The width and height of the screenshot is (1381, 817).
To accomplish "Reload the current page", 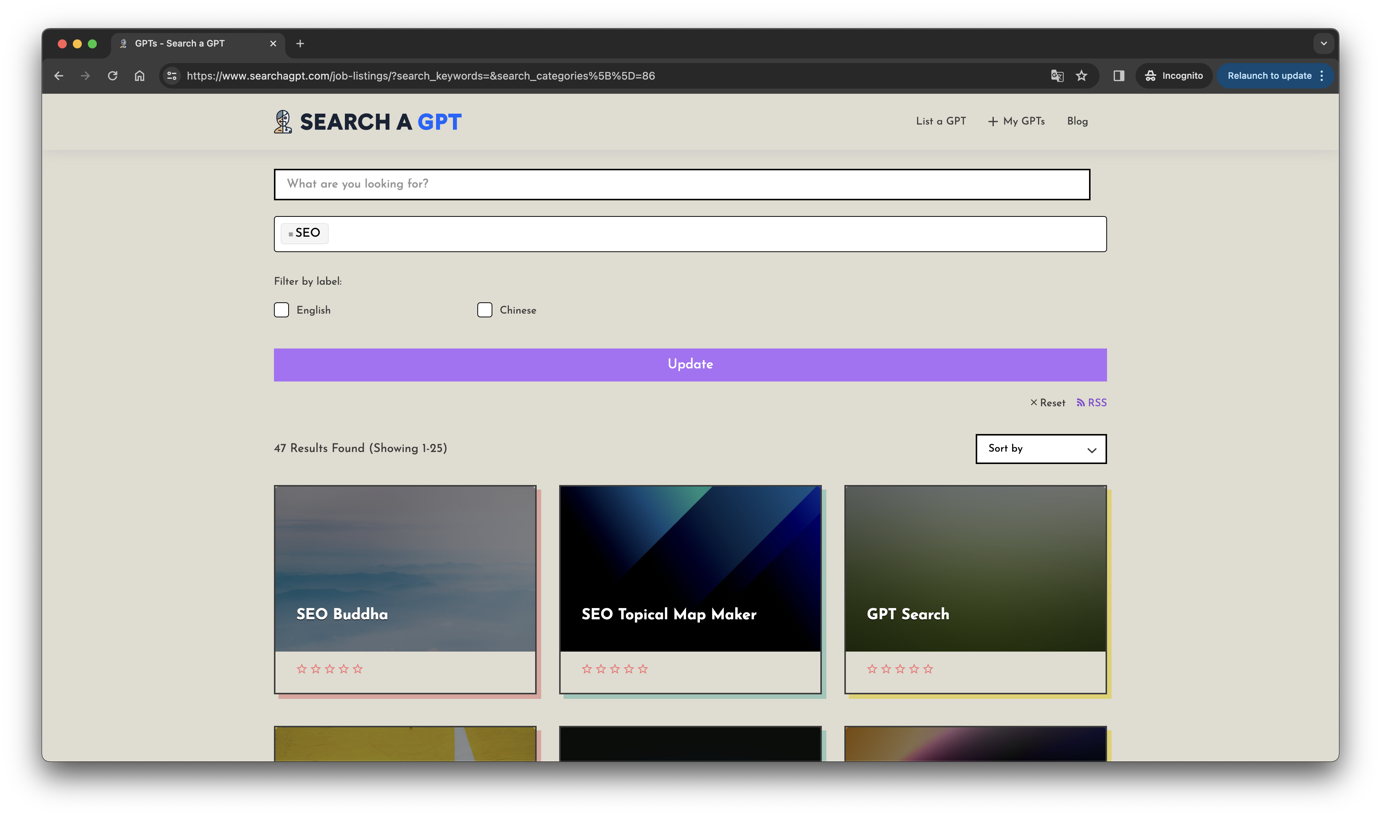I will pyautogui.click(x=112, y=76).
